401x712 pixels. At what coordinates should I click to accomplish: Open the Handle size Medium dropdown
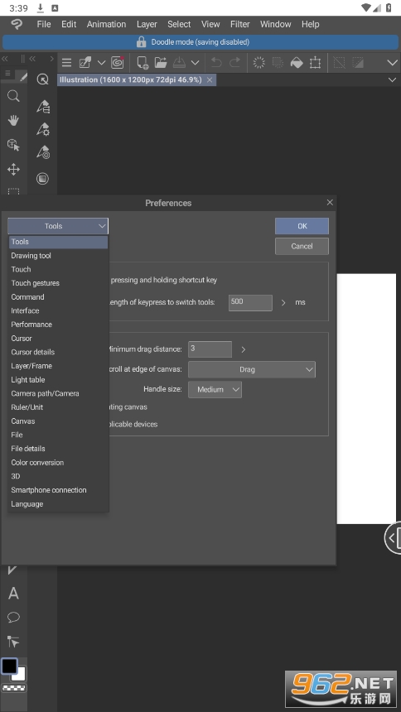pyautogui.click(x=215, y=389)
